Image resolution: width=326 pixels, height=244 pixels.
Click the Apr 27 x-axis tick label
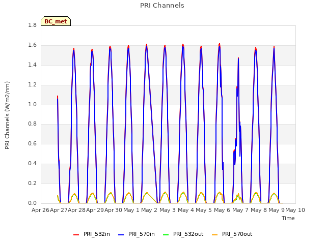coord(59,210)
